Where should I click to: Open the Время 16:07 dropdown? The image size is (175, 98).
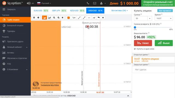(164, 18)
